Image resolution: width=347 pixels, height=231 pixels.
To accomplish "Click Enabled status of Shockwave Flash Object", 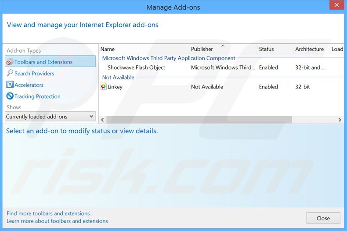I will 268,68.
